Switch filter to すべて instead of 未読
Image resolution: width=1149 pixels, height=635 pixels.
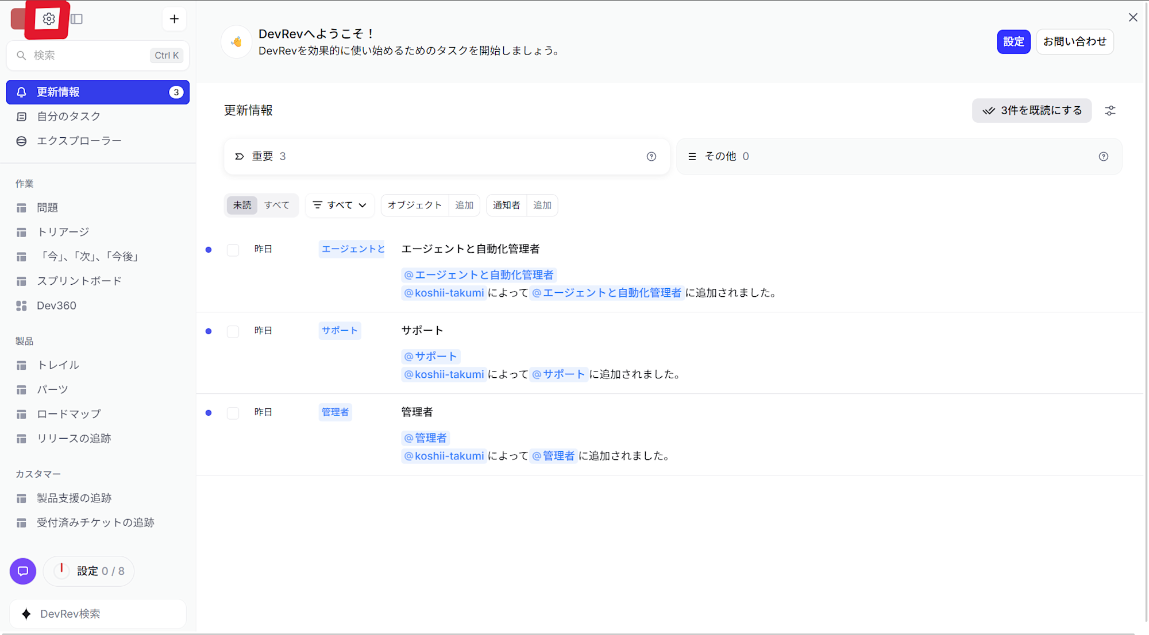pos(277,205)
